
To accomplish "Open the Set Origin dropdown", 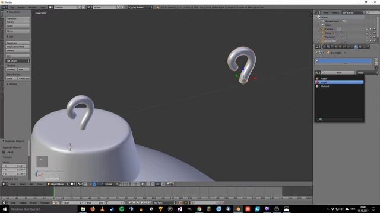I will coord(18,60).
